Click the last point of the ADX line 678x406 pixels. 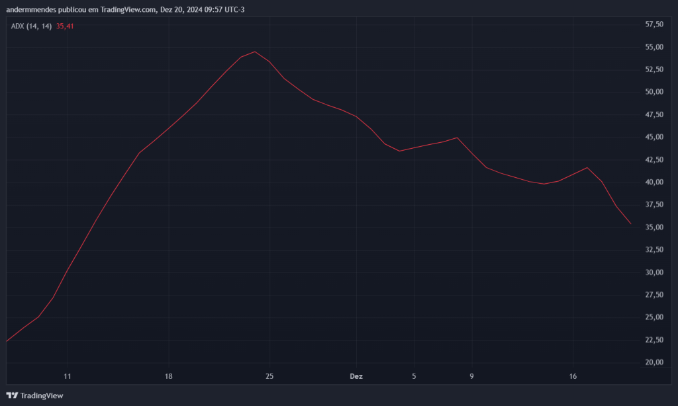630,224
